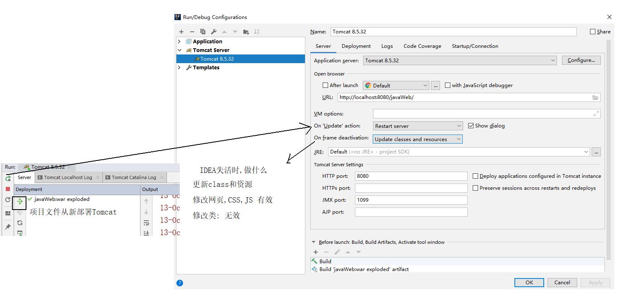Image resolution: width=633 pixels, height=302 pixels.
Task: Restore layout in the Run panel
Action: point(8,213)
